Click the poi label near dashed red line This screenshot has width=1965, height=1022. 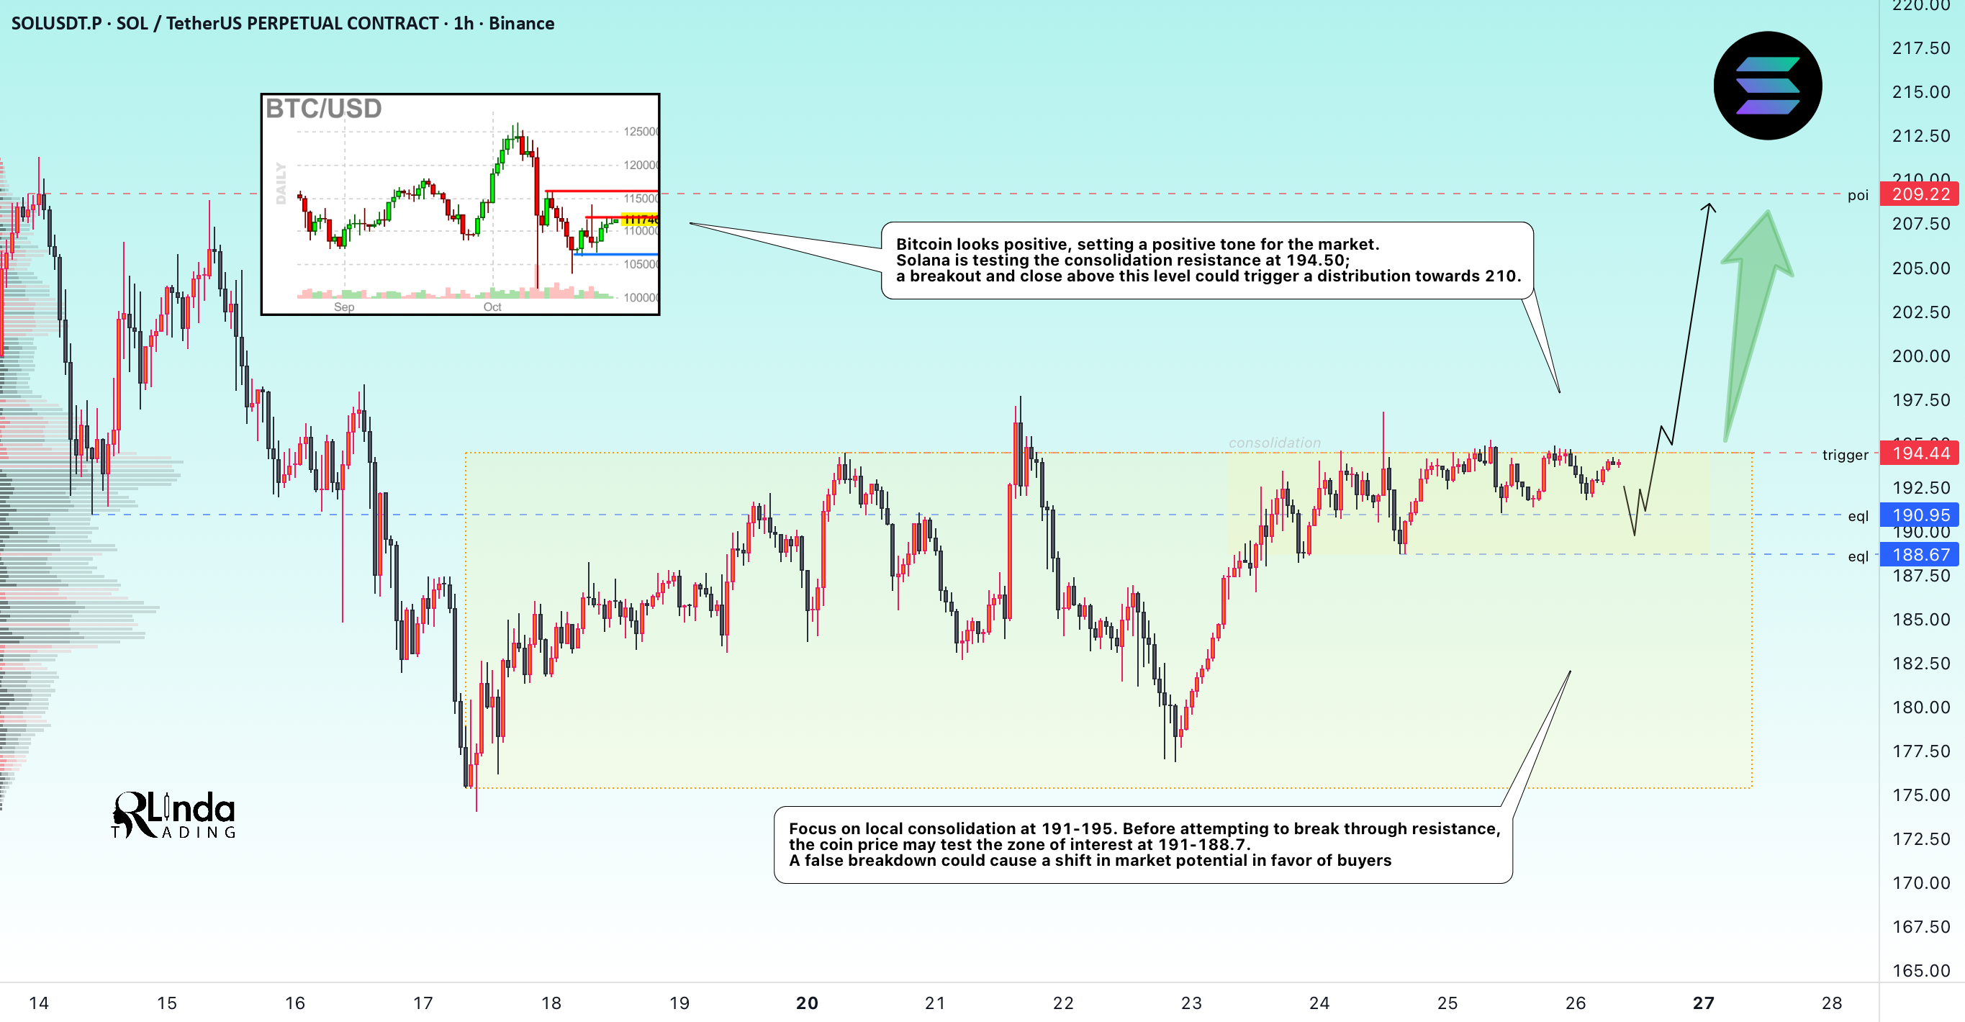click(1858, 196)
